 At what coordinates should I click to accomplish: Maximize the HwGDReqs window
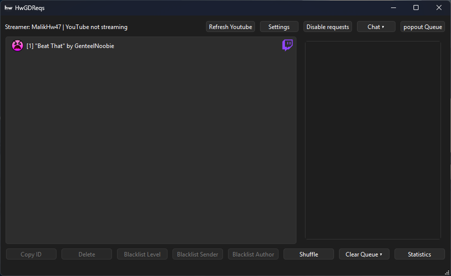(x=416, y=8)
